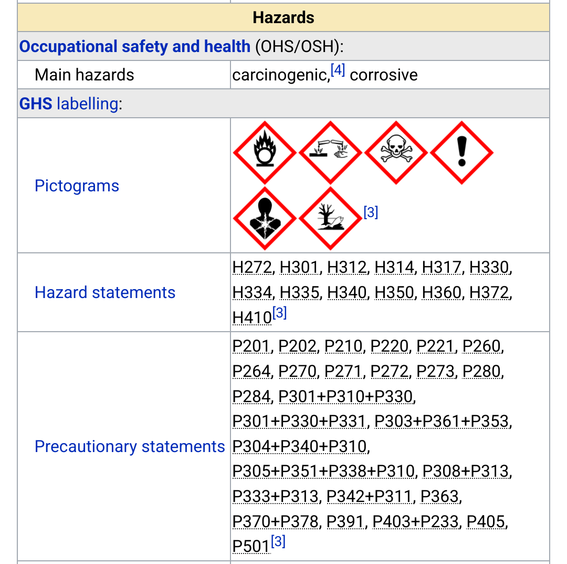Click citation [3] beside the pictograms
The width and height of the screenshot is (567, 564).
coord(371,212)
